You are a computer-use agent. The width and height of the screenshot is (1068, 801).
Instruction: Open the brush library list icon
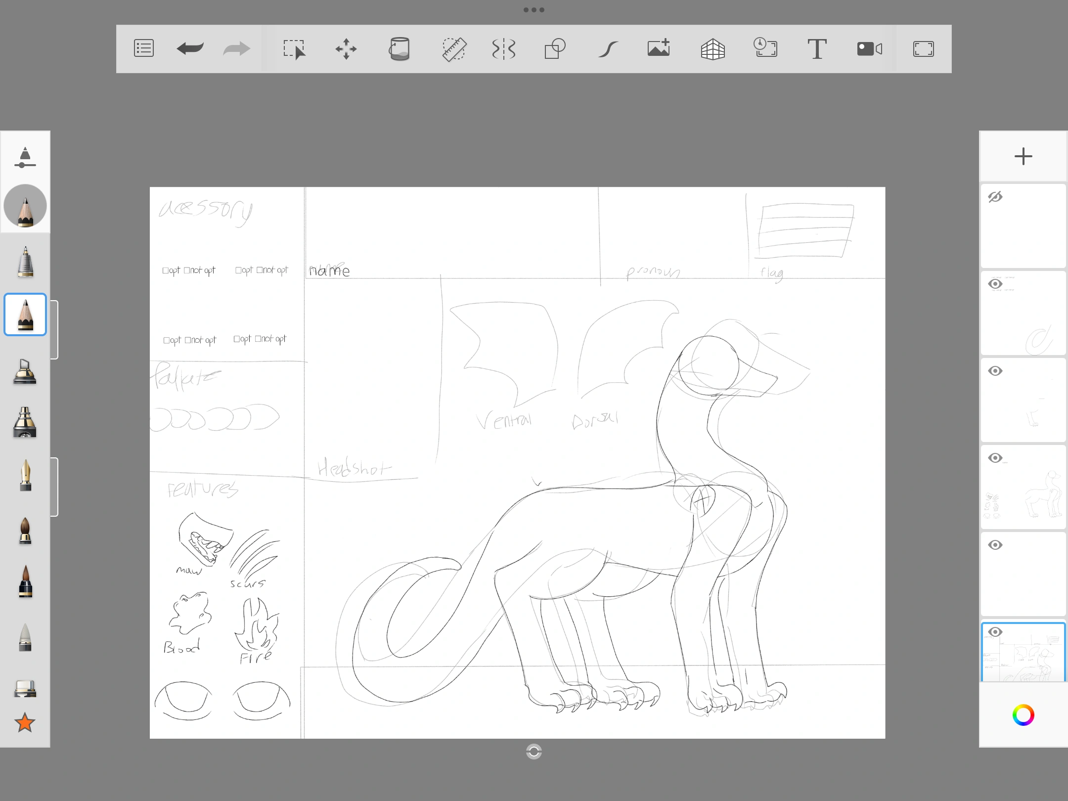[x=144, y=48]
